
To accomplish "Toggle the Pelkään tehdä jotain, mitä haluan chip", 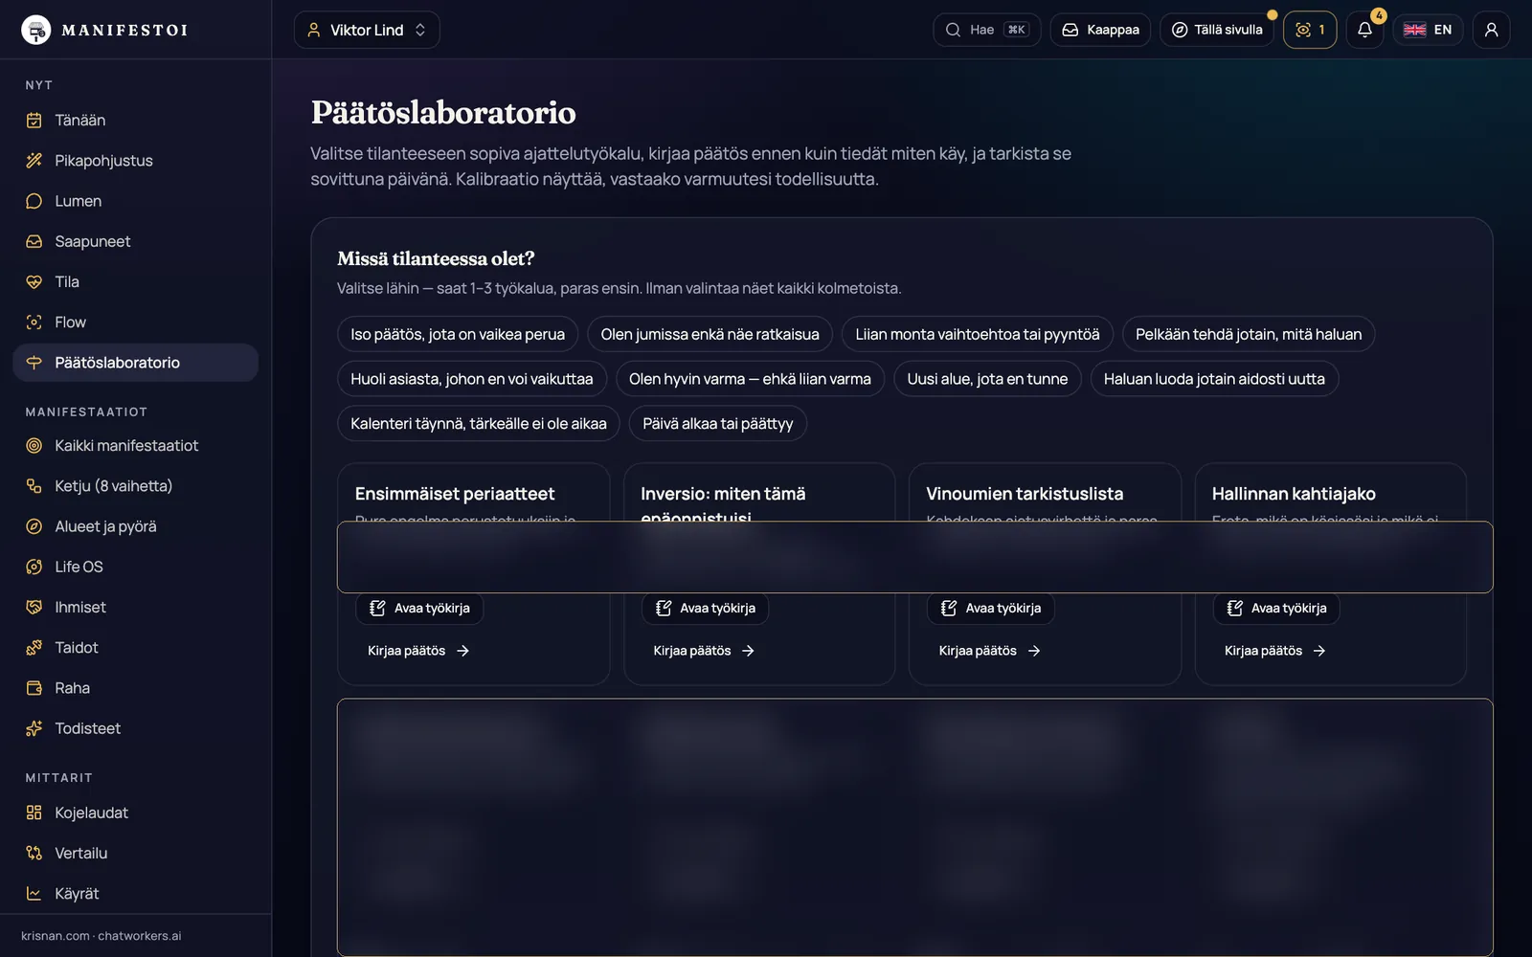I will [x=1249, y=334].
